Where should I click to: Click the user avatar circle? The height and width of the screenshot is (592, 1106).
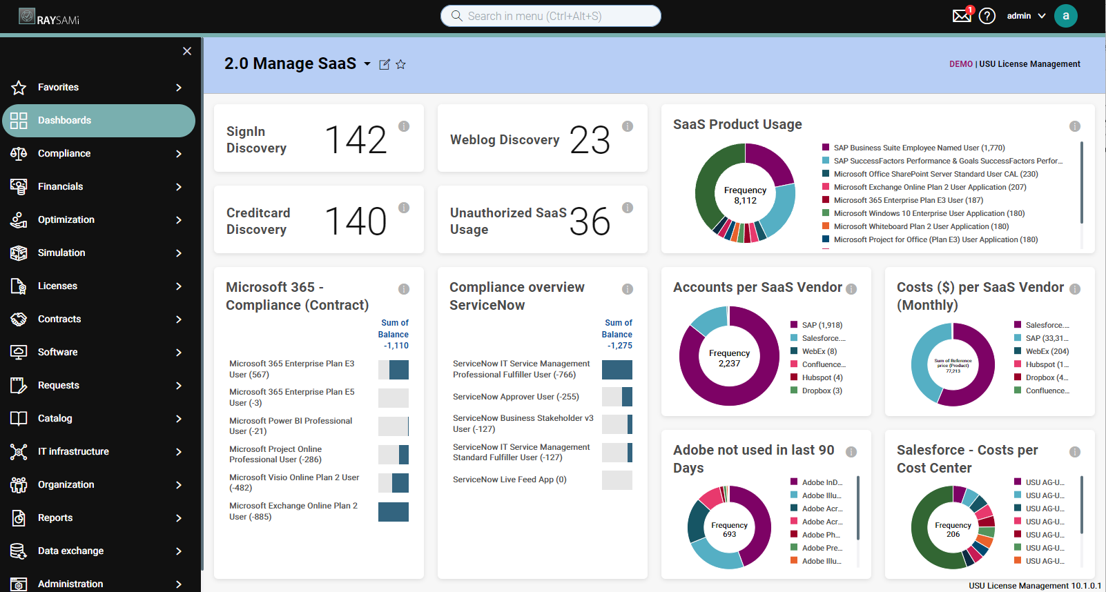(x=1065, y=16)
